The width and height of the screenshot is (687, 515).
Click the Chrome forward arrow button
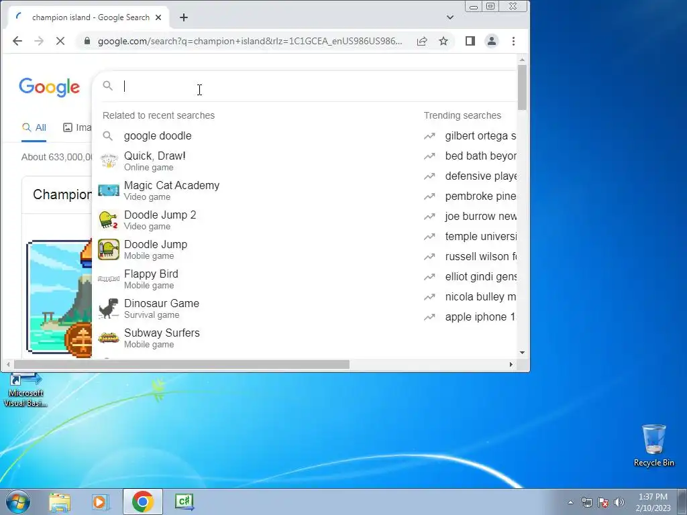tap(39, 41)
